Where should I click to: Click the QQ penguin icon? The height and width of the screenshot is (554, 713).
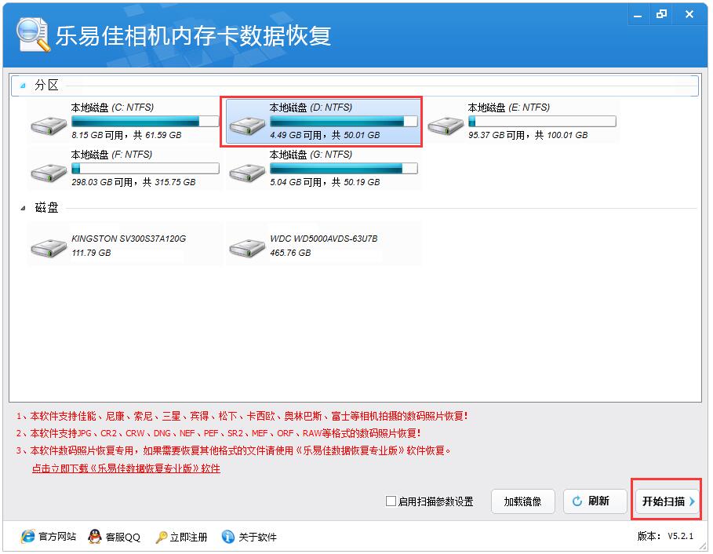click(x=95, y=537)
